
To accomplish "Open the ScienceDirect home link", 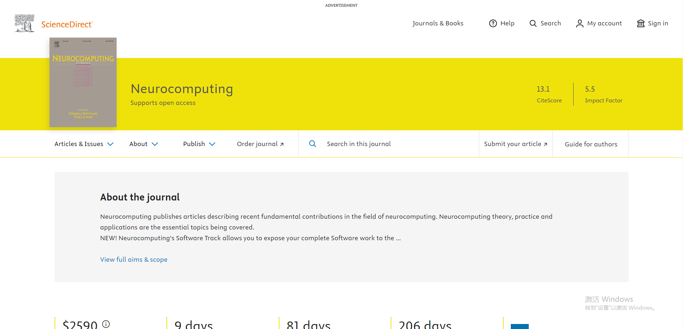I will coord(67,24).
